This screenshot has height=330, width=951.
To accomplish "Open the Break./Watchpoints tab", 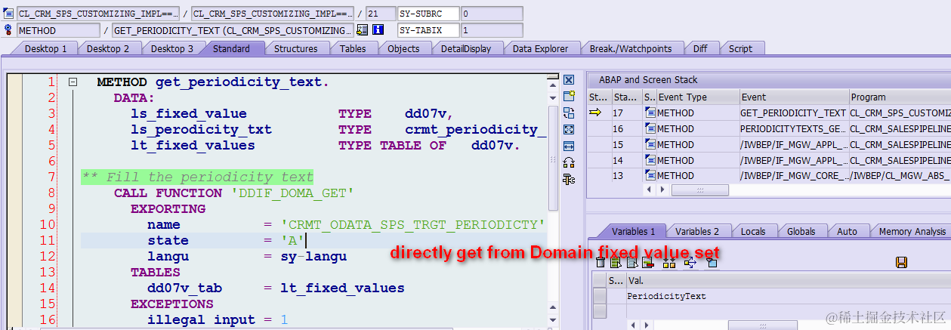I will pyautogui.click(x=631, y=48).
